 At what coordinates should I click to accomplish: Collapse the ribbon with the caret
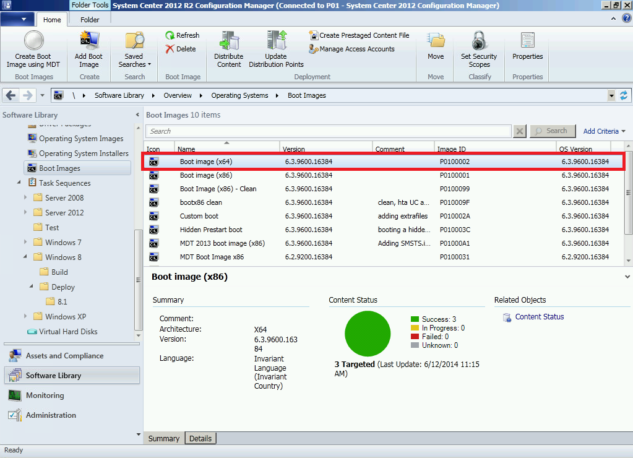point(613,19)
